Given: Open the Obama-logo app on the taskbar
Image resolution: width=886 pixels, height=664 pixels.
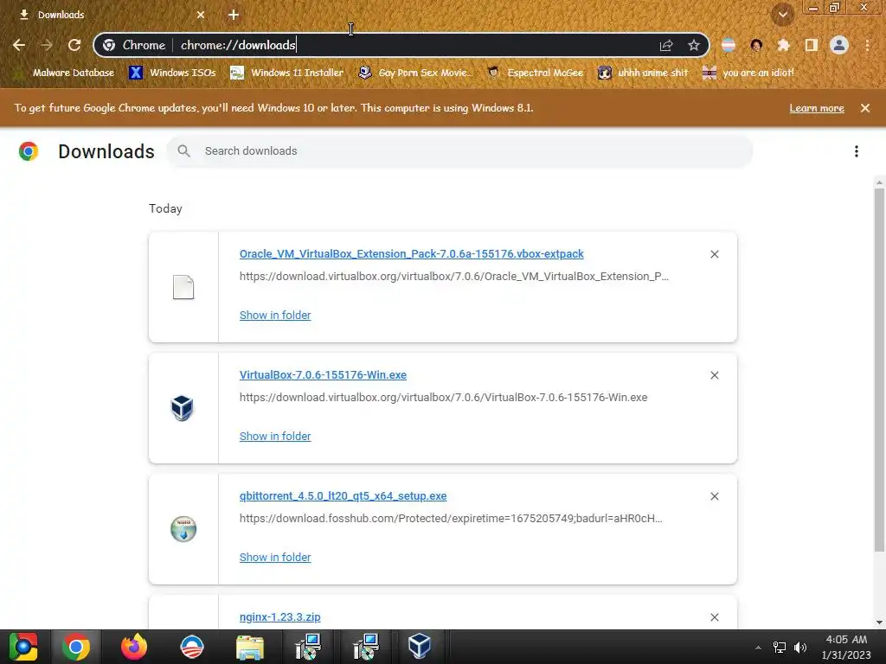Looking at the screenshot, I should click(x=191, y=647).
